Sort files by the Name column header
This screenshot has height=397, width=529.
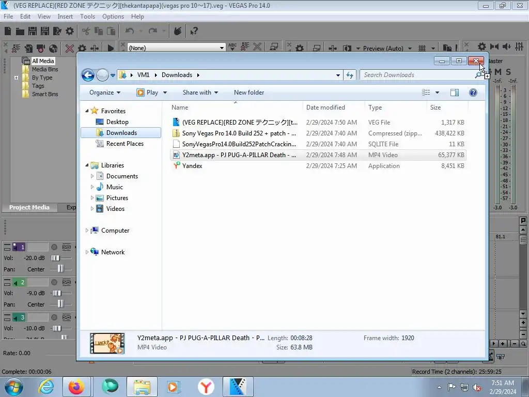[x=179, y=108]
